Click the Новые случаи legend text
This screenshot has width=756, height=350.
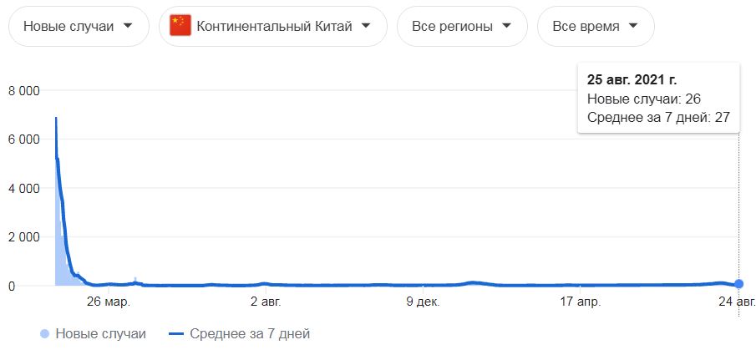(101, 333)
